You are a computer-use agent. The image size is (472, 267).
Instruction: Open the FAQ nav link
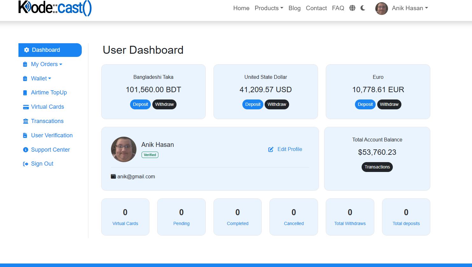[338, 8]
